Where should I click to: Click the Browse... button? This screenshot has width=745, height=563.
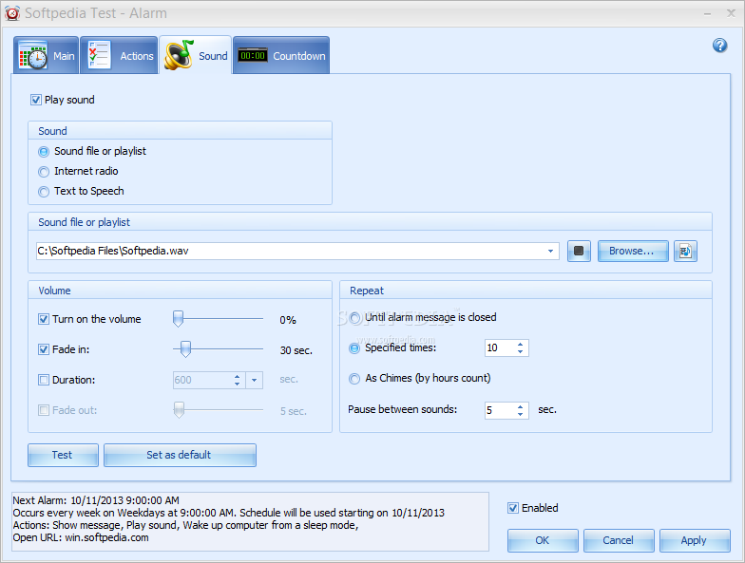(x=633, y=251)
